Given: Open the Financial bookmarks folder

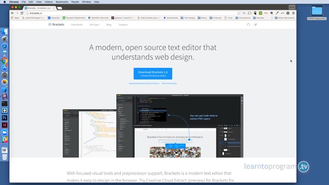Looking at the screenshot, I should point(215,18).
